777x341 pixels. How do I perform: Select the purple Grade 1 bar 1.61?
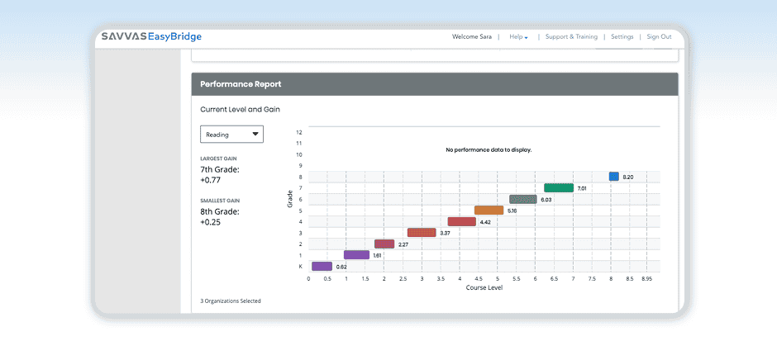(x=356, y=255)
